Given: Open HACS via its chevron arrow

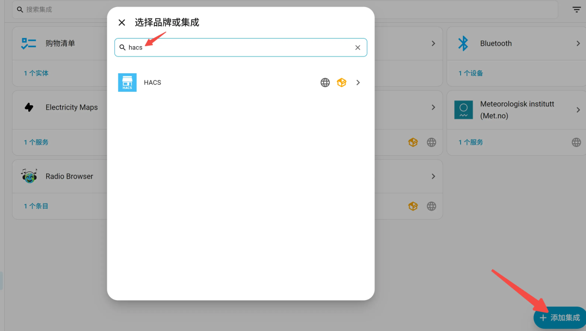Looking at the screenshot, I should (358, 82).
